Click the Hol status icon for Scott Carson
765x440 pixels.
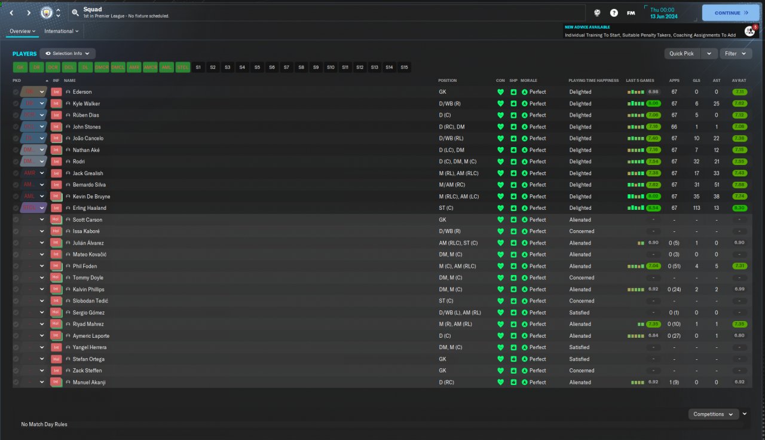coord(56,220)
